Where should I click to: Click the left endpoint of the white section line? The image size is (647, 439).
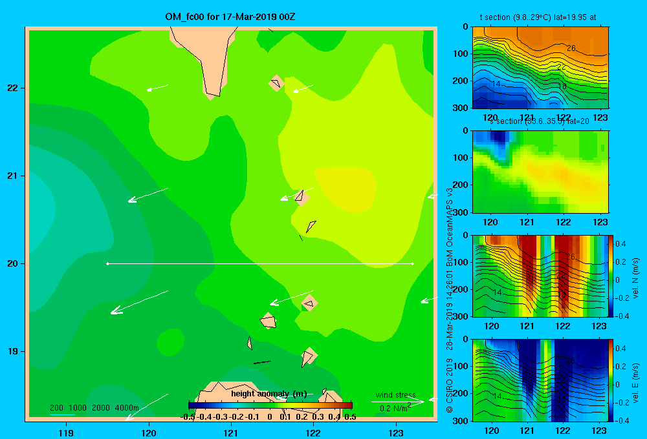click(107, 263)
